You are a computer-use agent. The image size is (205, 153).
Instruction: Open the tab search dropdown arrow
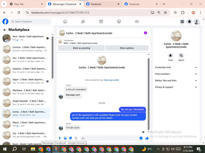tap(4, 4)
